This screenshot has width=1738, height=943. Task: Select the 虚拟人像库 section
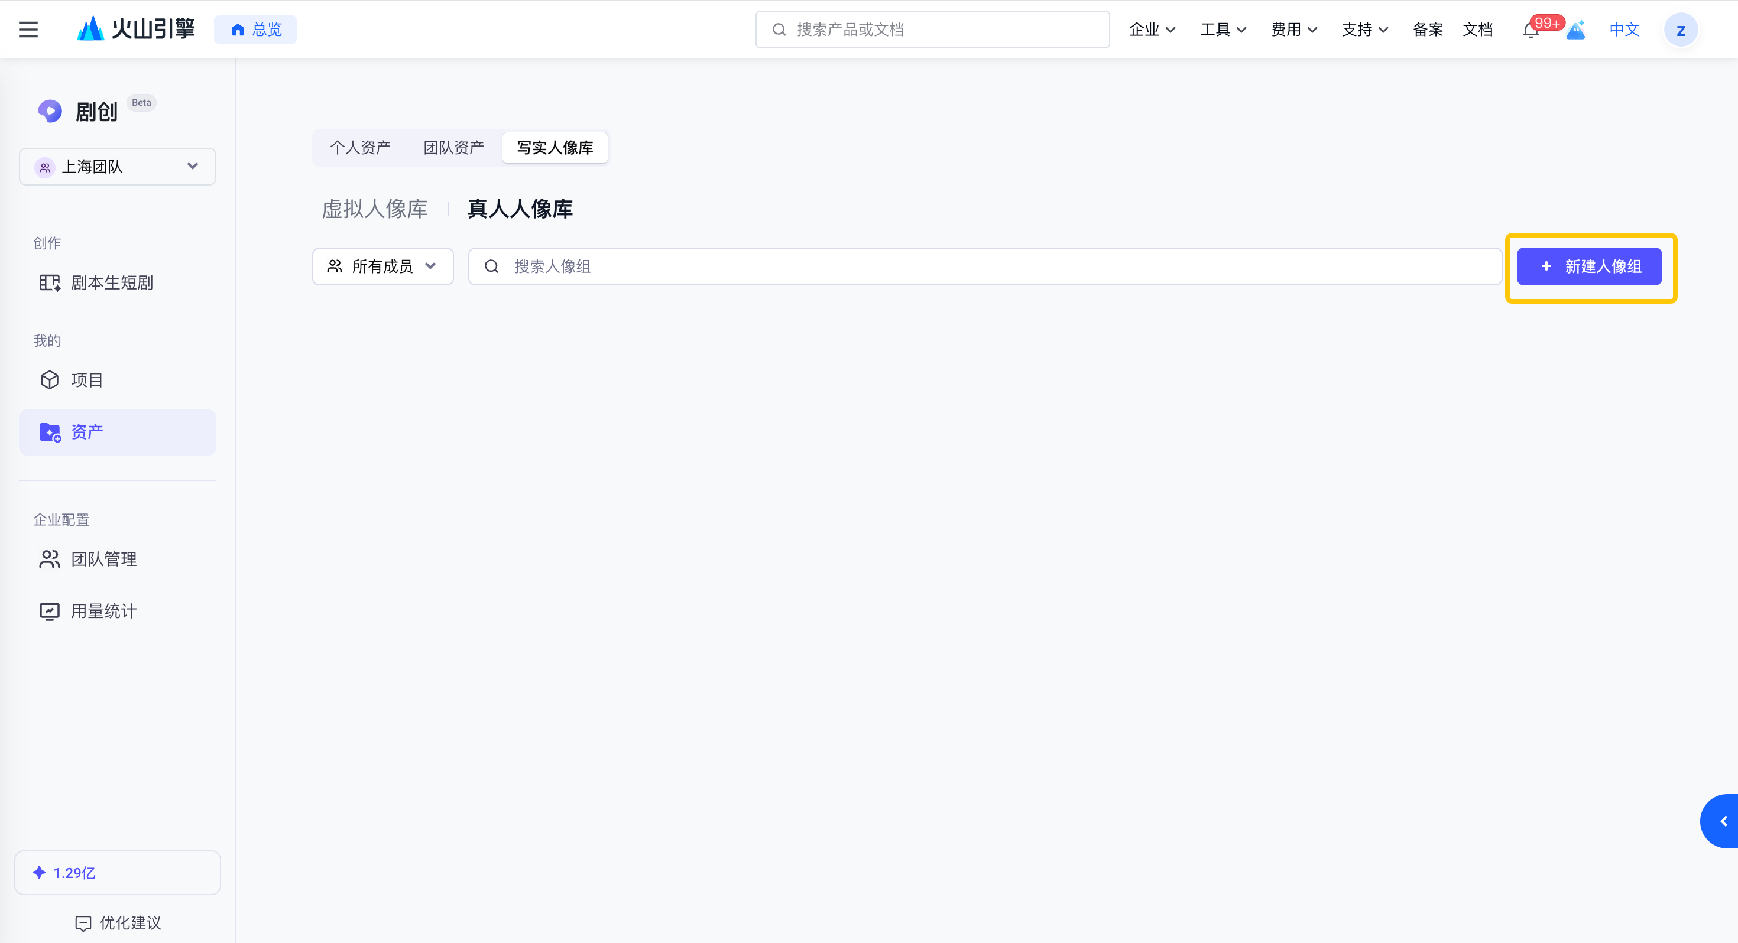tap(374, 209)
